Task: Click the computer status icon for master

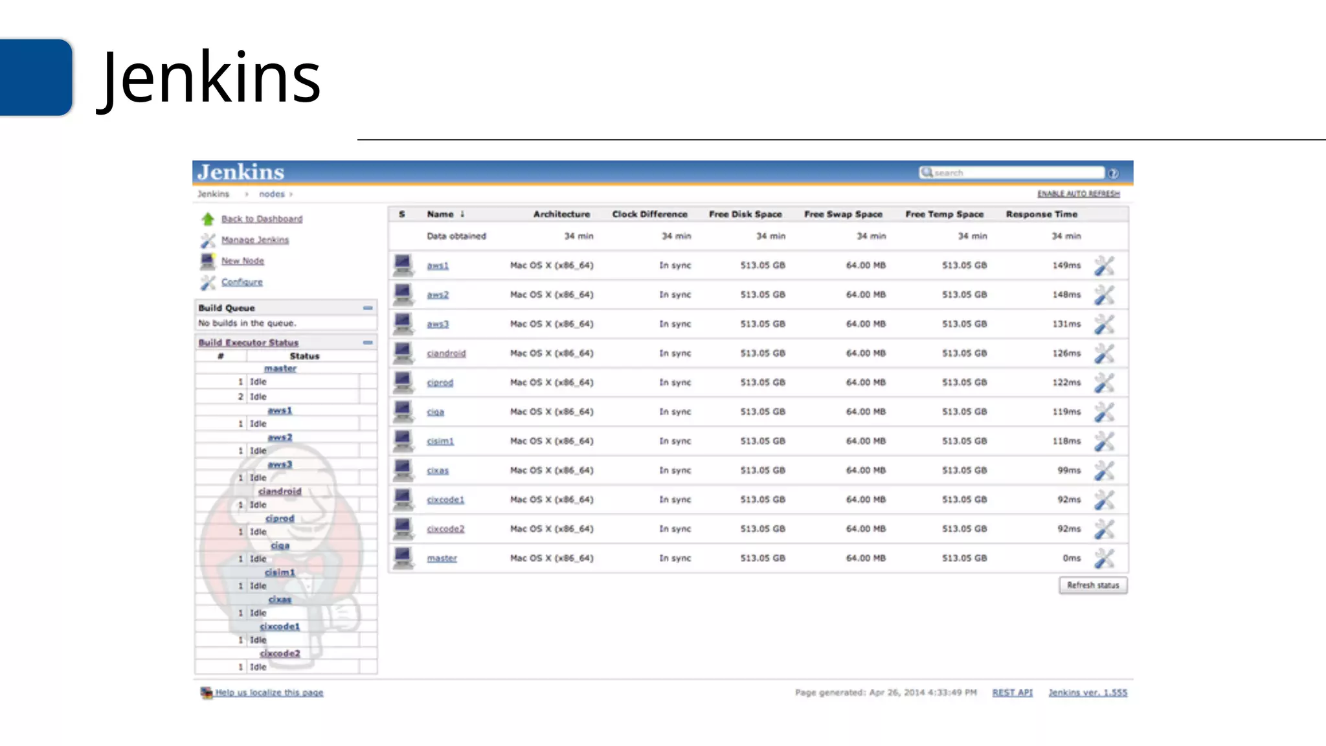Action: coord(403,558)
